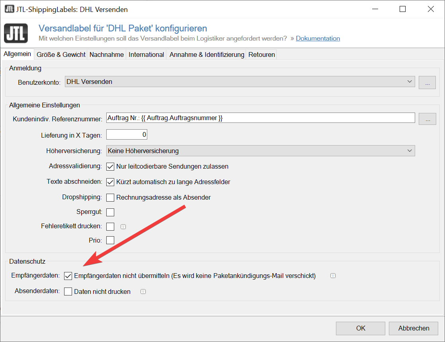The width and height of the screenshot is (445, 342).
Task: Open the Nachnahme tab
Action: [x=107, y=54]
